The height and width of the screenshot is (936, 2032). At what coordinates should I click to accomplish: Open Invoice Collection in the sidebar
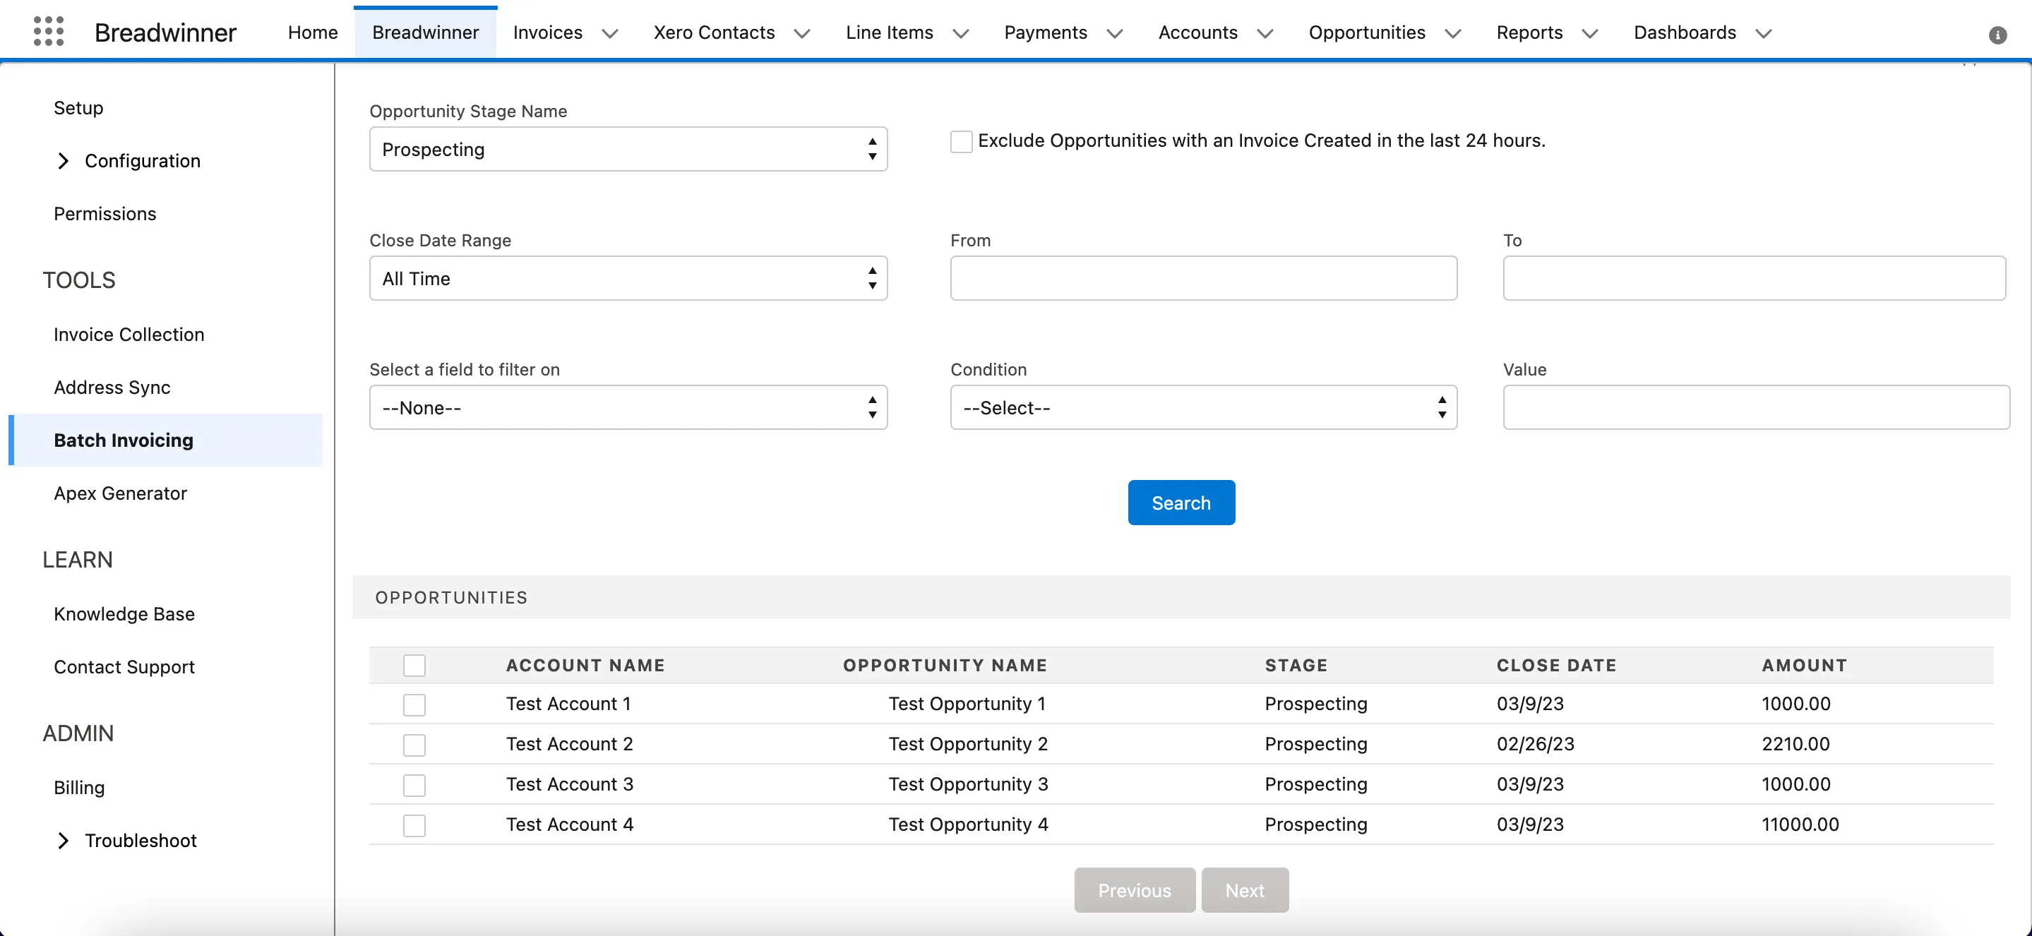(129, 335)
